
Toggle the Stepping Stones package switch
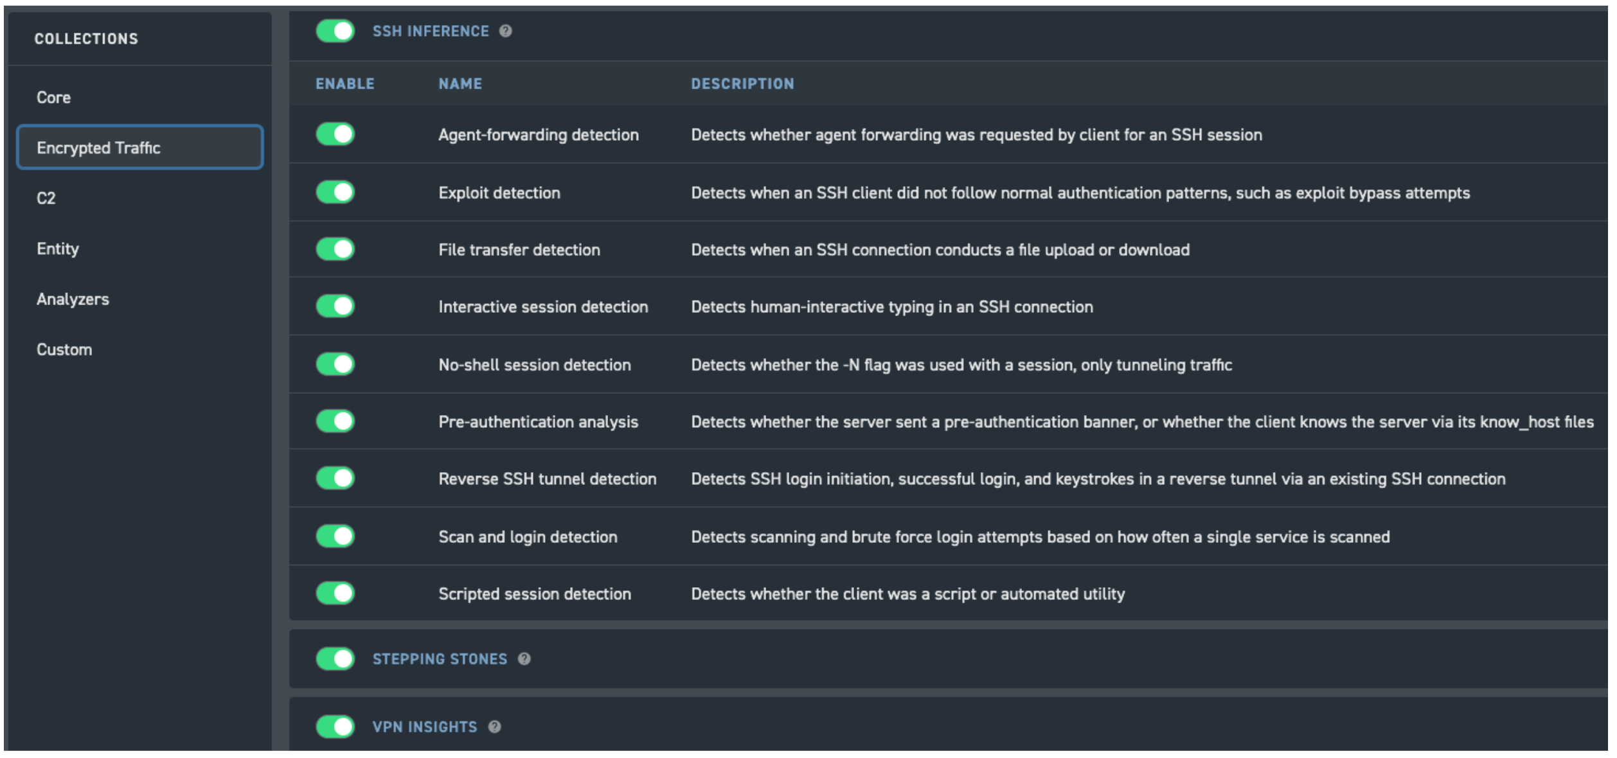point(335,659)
